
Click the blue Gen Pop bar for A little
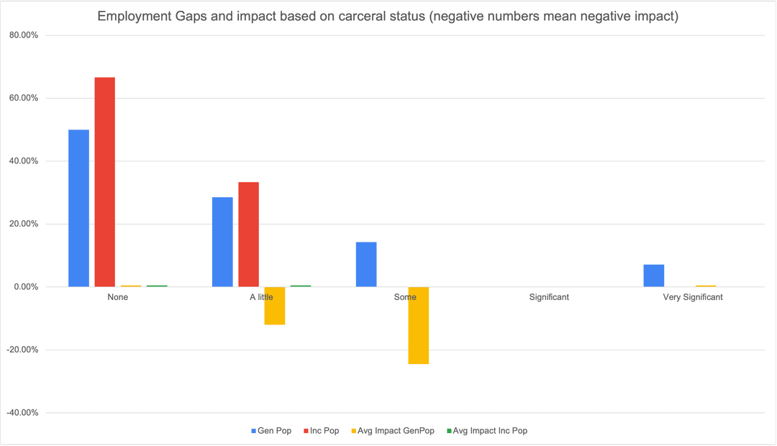(x=222, y=242)
